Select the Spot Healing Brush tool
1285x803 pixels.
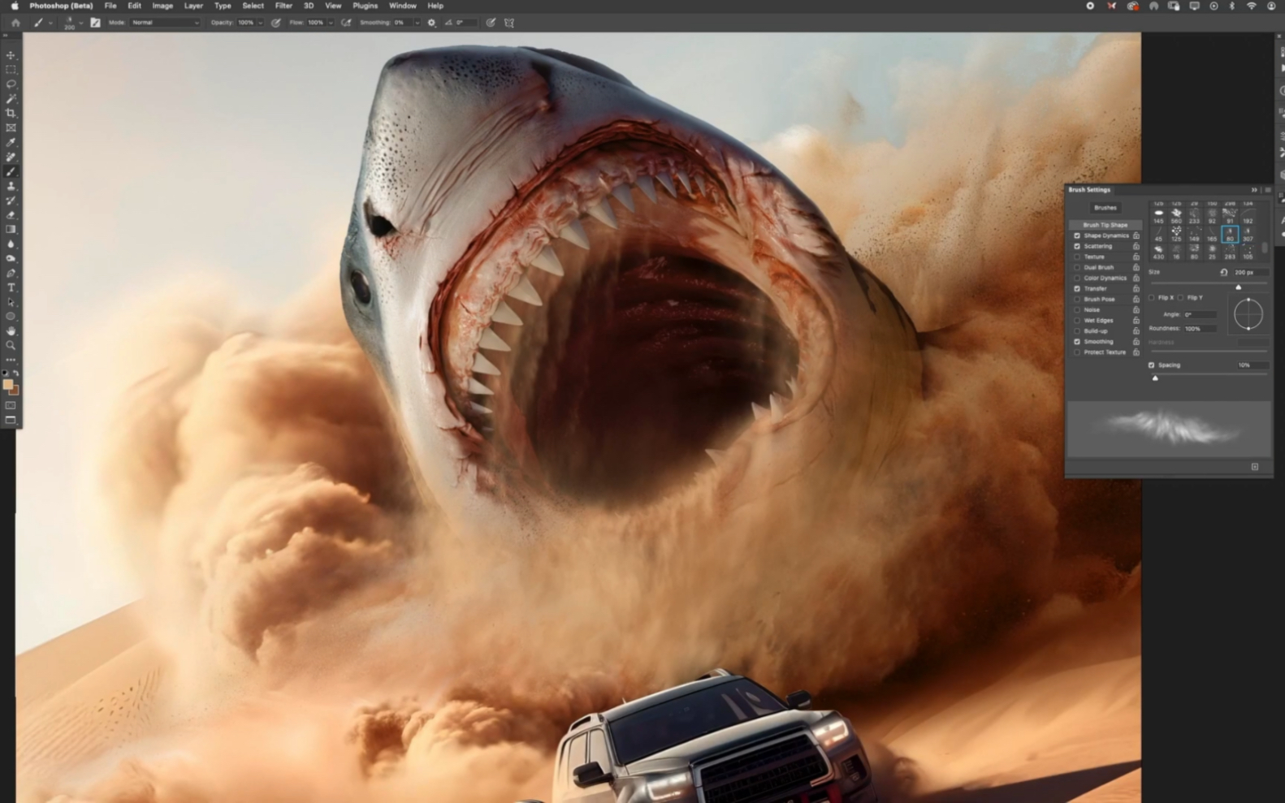tap(11, 158)
